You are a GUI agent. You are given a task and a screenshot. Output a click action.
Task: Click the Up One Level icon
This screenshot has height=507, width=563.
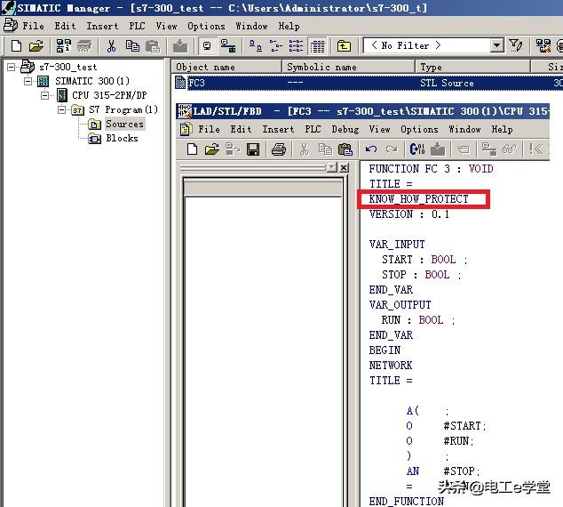344,46
